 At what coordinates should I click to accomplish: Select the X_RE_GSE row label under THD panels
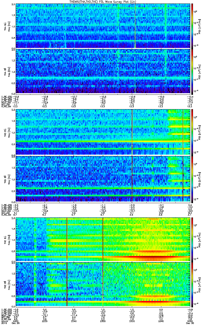tap(7, 205)
